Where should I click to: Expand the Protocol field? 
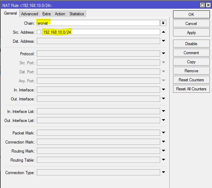coord(163,54)
